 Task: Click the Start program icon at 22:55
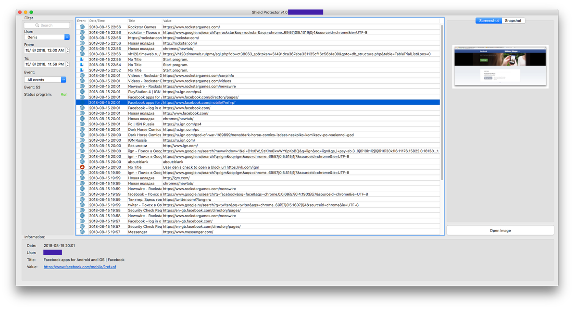(x=81, y=59)
